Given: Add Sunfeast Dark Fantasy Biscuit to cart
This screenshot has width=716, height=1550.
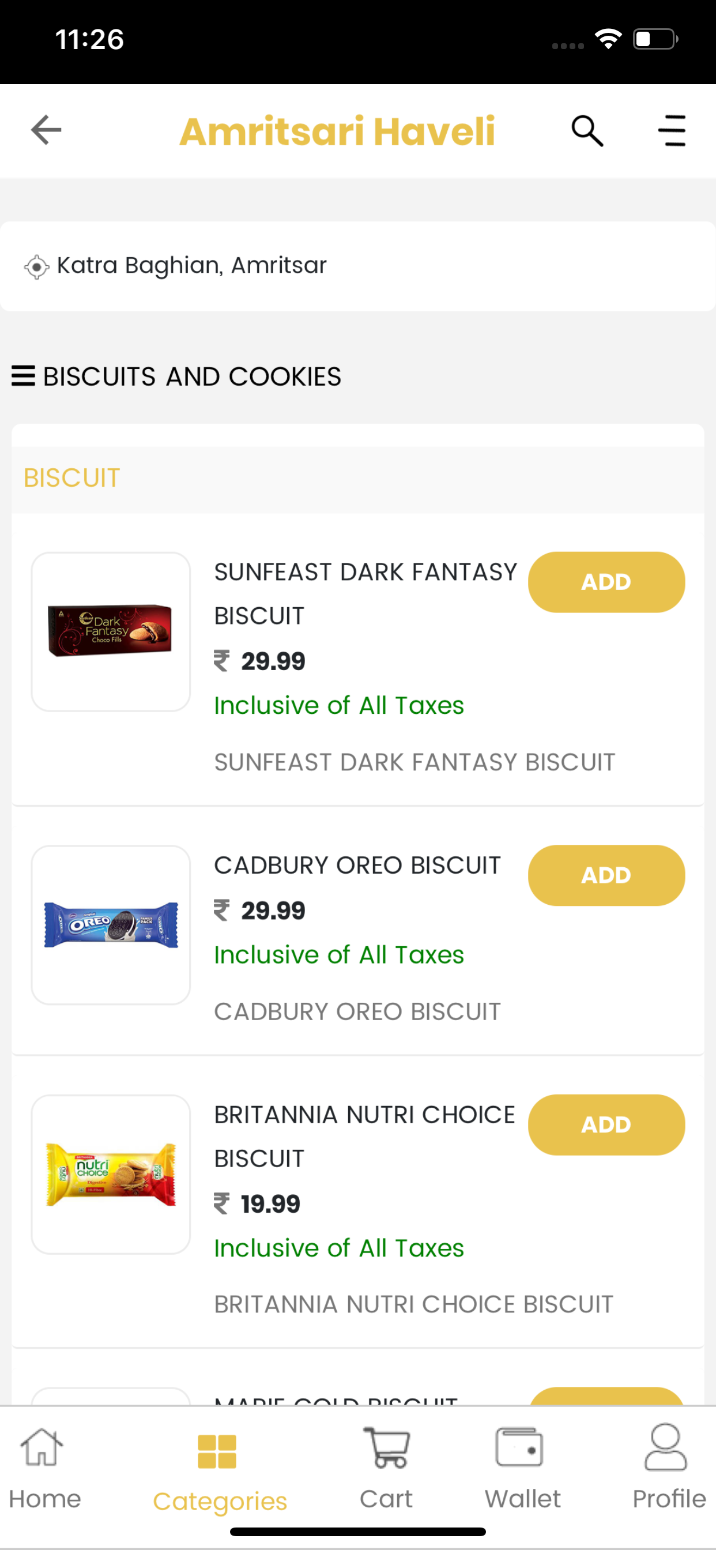Looking at the screenshot, I should [606, 582].
